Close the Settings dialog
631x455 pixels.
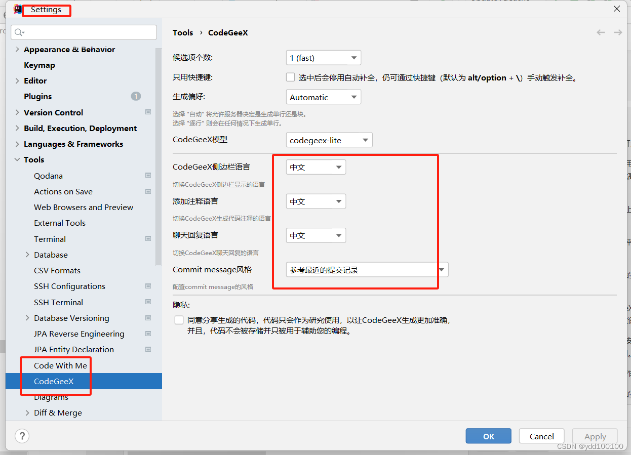pos(617,9)
